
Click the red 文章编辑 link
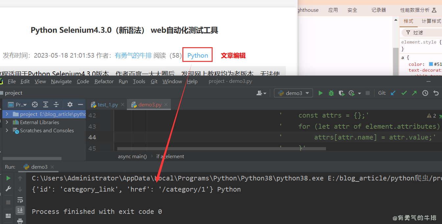click(233, 55)
